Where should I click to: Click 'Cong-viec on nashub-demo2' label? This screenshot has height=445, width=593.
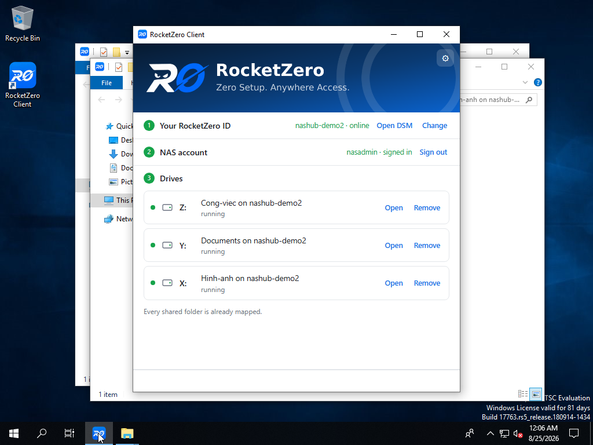[251, 203]
